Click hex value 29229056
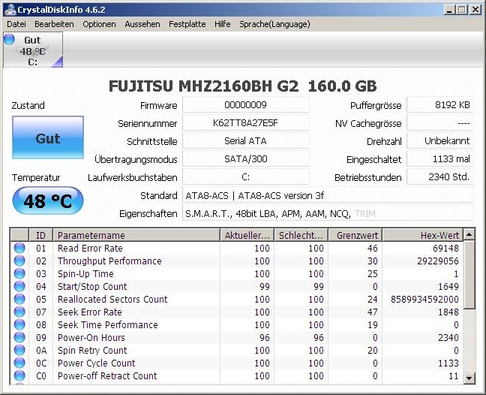This screenshot has height=395, width=486. point(438,261)
